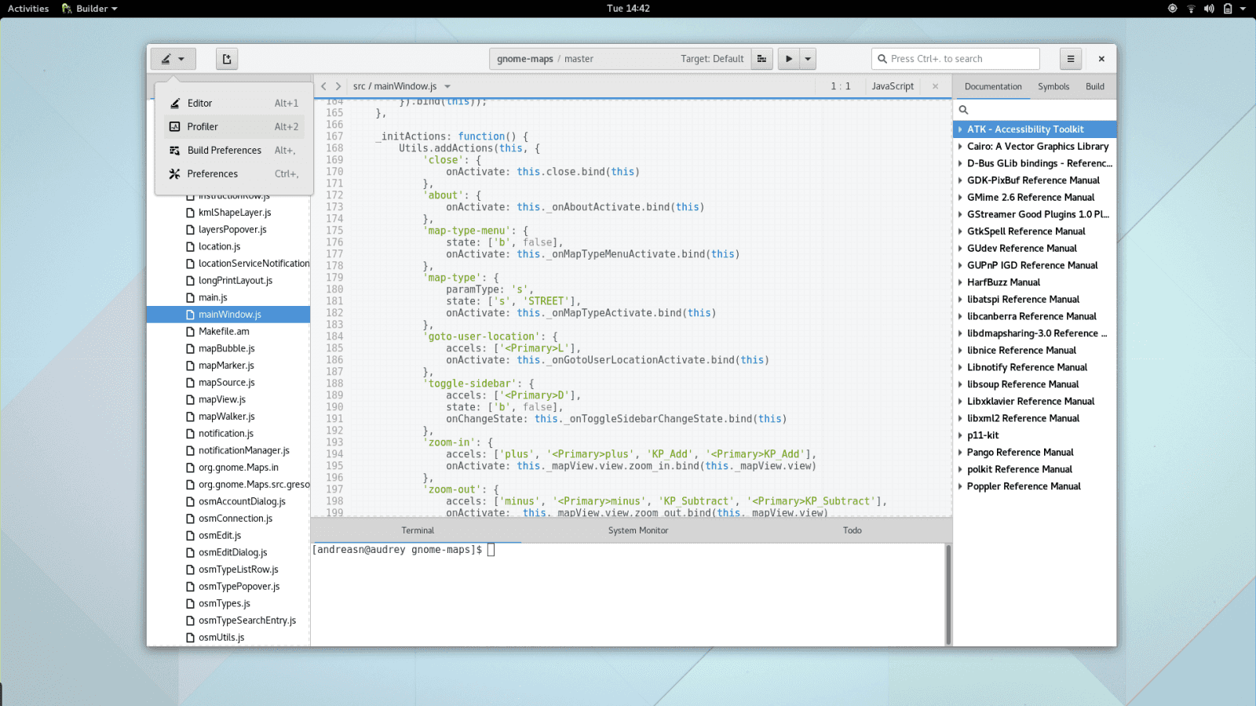Viewport: 1256px width, 706px height.
Task: Go forward with the right chevron
Action: point(338,86)
